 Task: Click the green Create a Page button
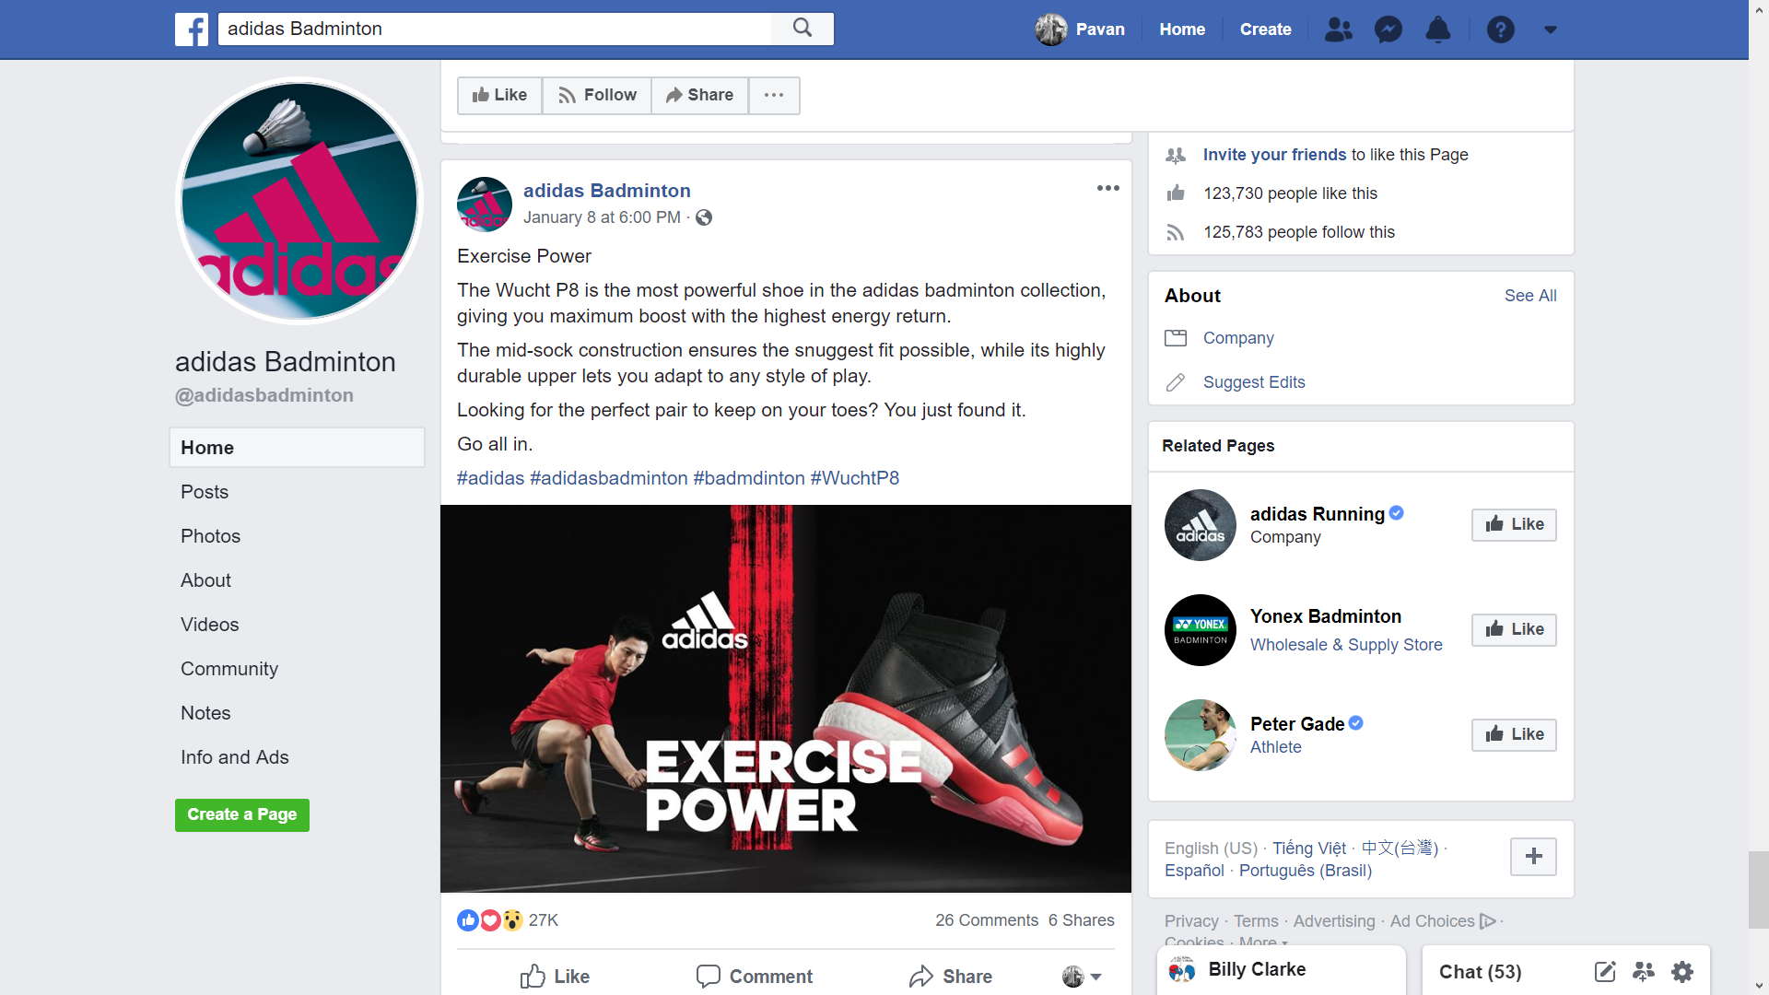pyautogui.click(x=242, y=814)
